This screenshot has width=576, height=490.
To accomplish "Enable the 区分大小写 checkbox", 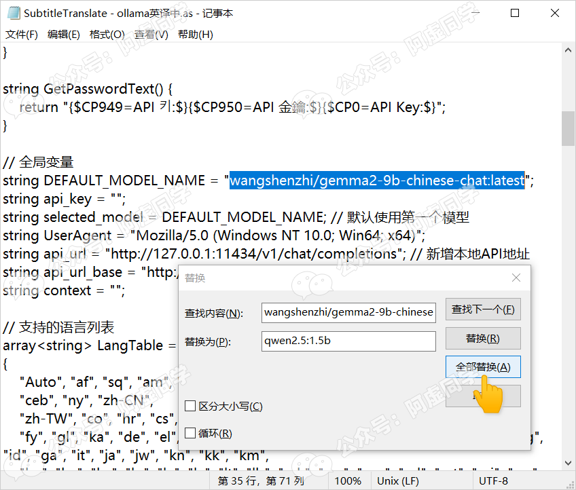I will (x=191, y=406).
